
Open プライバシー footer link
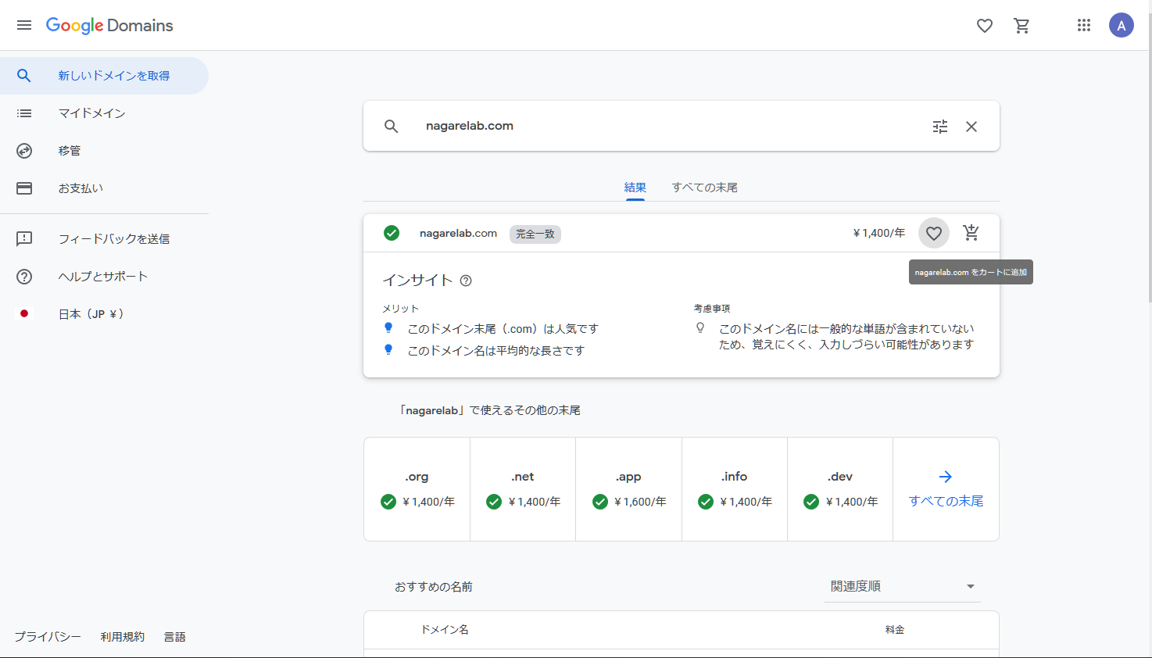tap(48, 637)
